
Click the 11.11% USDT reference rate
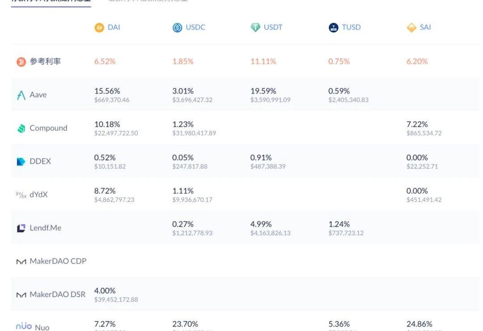(263, 62)
